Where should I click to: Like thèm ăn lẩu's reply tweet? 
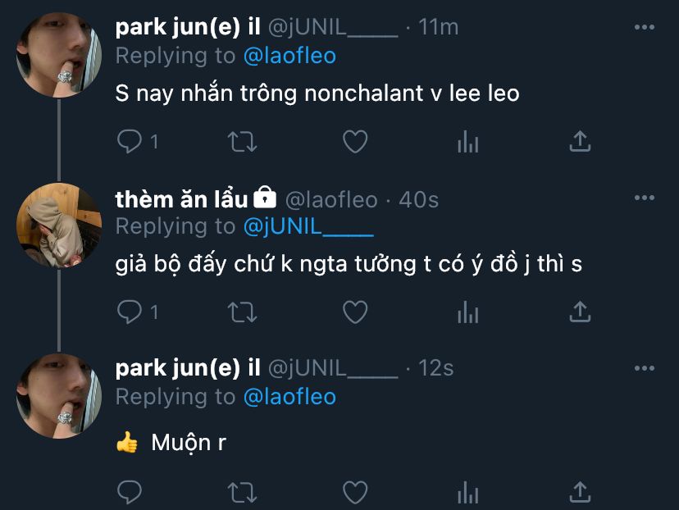tap(354, 312)
